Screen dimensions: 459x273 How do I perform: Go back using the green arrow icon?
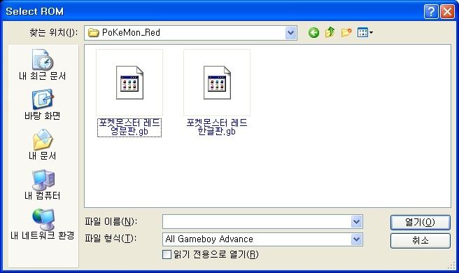pos(313,32)
